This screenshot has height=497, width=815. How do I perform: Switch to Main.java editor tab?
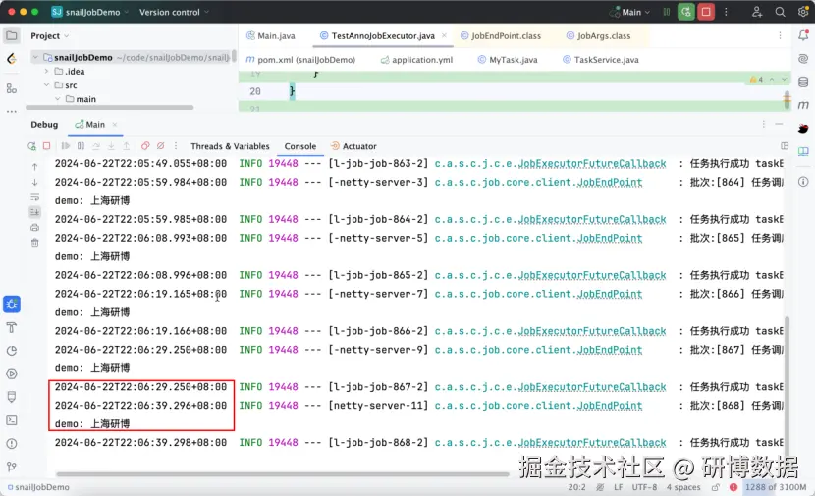270,36
